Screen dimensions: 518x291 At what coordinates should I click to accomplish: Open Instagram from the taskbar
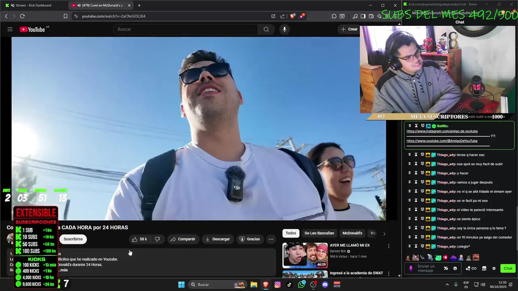click(278, 285)
